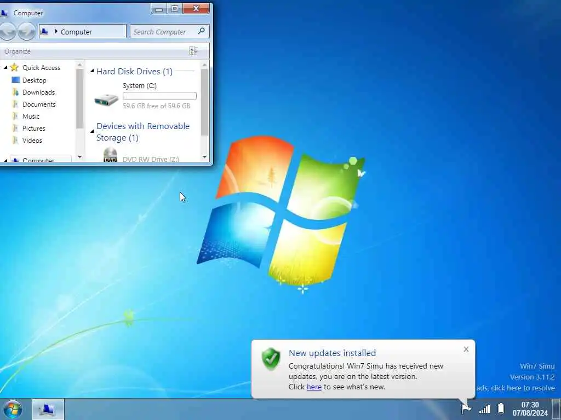This screenshot has width=561, height=420.
Task: Open Videos in navigation pane
Action: tap(32, 141)
